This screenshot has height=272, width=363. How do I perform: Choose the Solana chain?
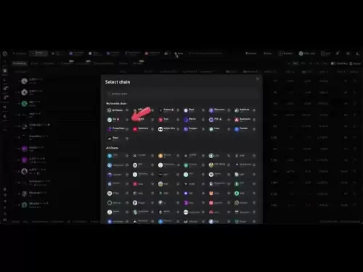pos(166,110)
